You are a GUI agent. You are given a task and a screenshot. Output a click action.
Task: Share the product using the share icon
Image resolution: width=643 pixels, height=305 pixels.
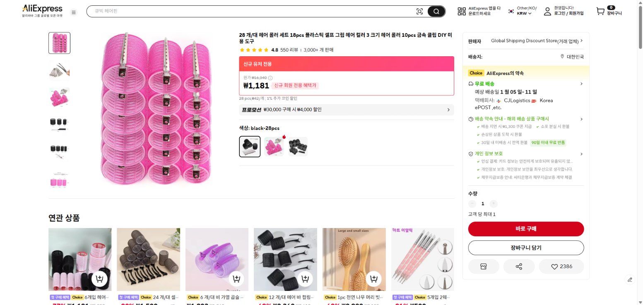(519, 267)
